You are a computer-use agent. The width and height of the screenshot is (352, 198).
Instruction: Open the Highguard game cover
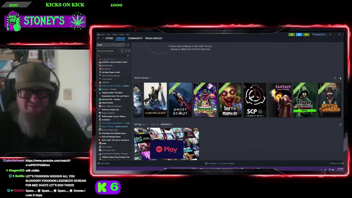[x=155, y=100]
